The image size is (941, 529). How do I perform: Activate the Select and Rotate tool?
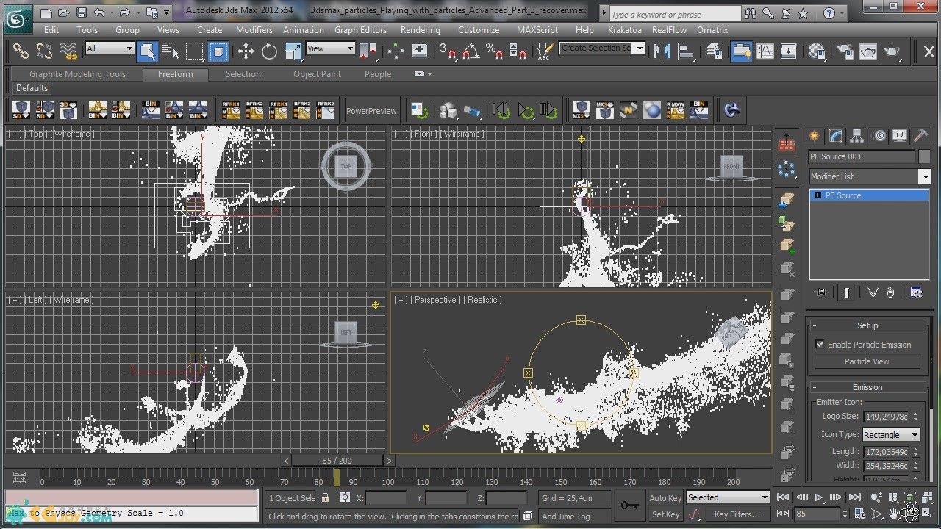pyautogui.click(x=270, y=51)
